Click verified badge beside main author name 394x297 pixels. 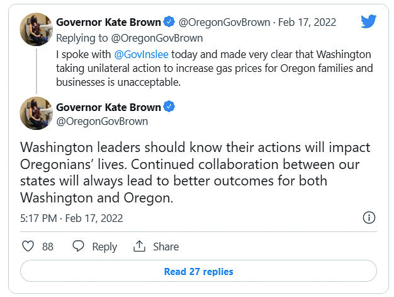pyautogui.click(x=169, y=107)
